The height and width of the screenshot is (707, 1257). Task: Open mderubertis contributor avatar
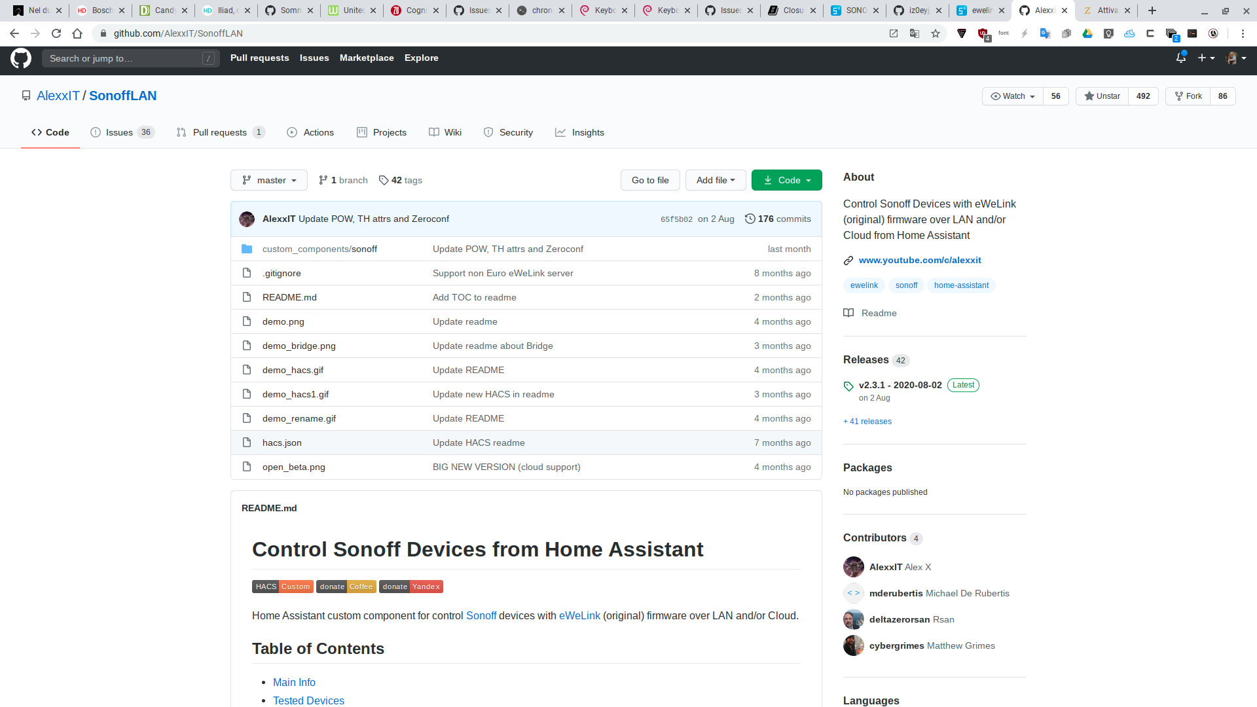854,593
